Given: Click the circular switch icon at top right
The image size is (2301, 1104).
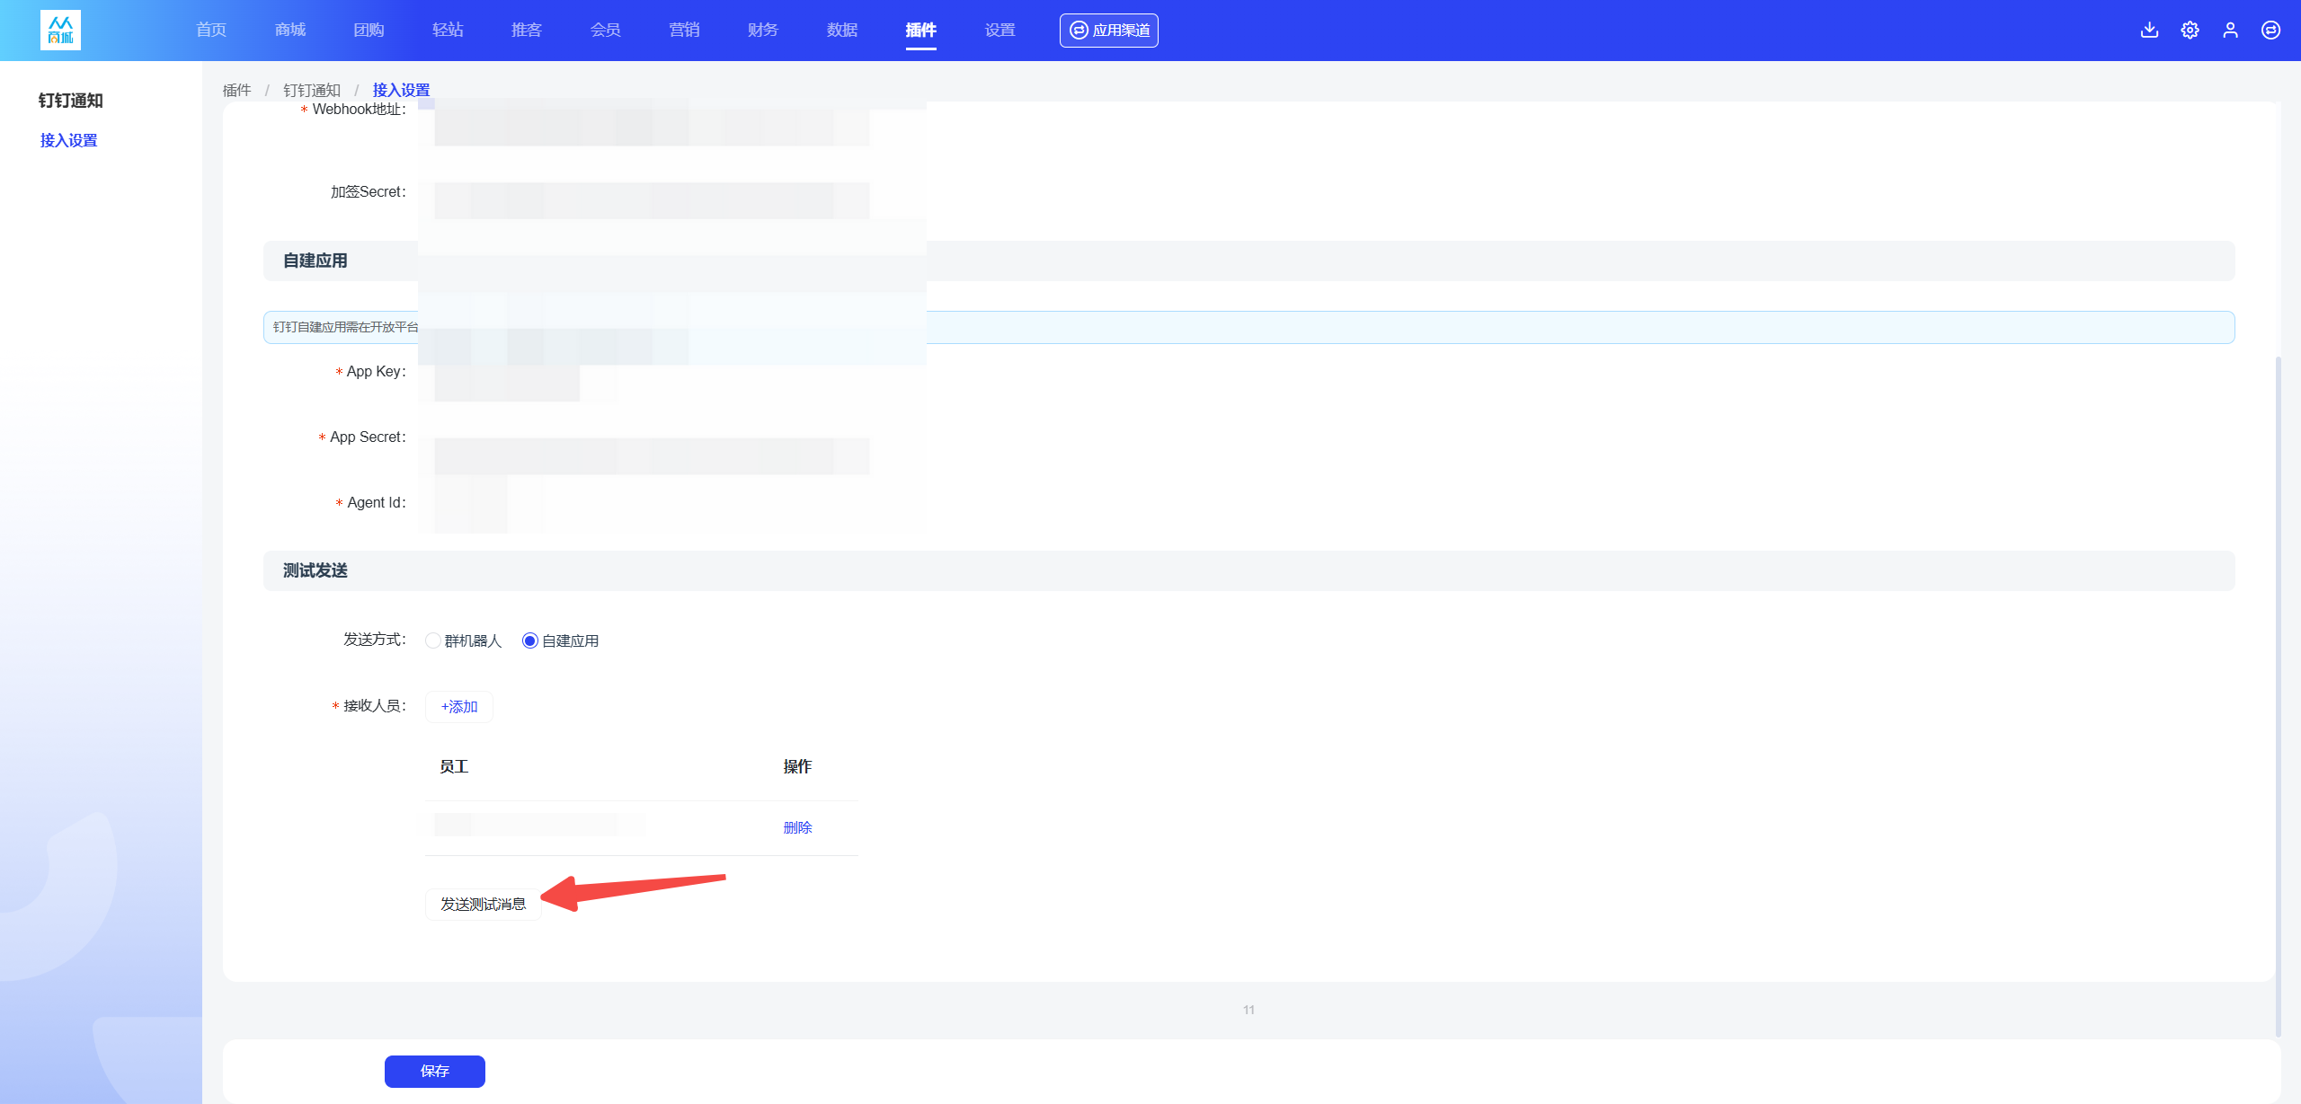Looking at the screenshot, I should click(x=2270, y=30).
